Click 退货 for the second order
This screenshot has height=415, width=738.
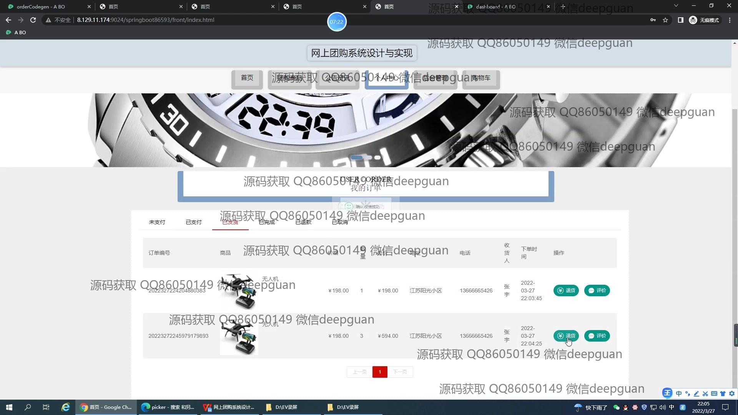566,336
